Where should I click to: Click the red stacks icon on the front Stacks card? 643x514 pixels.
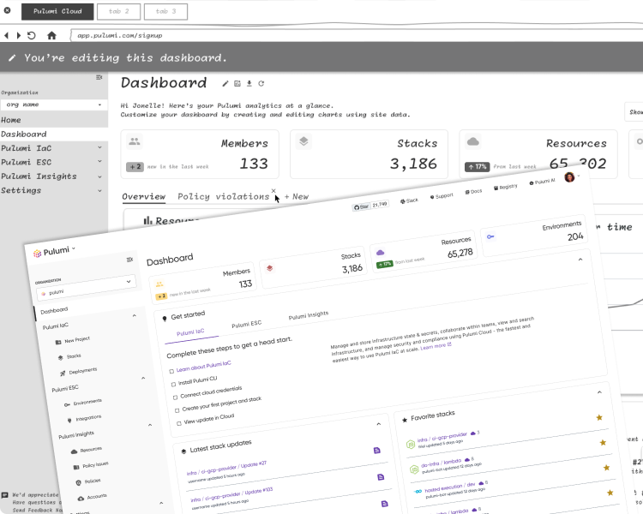click(269, 268)
